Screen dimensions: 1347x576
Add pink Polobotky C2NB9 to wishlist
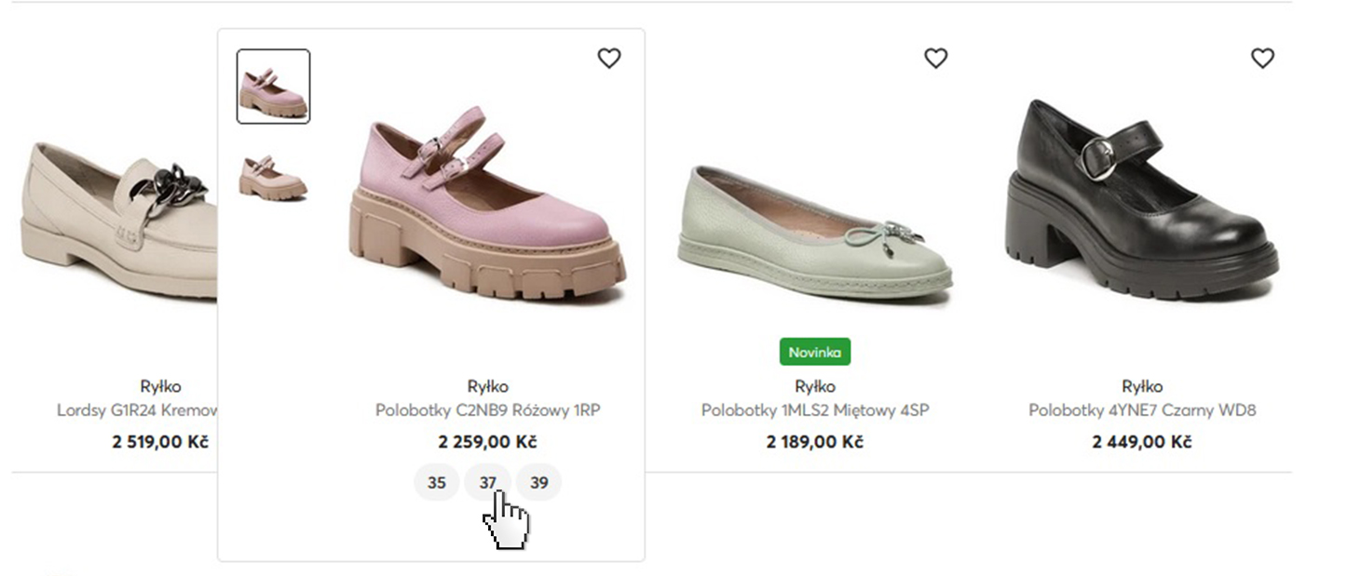pyautogui.click(x=608, y=59)
